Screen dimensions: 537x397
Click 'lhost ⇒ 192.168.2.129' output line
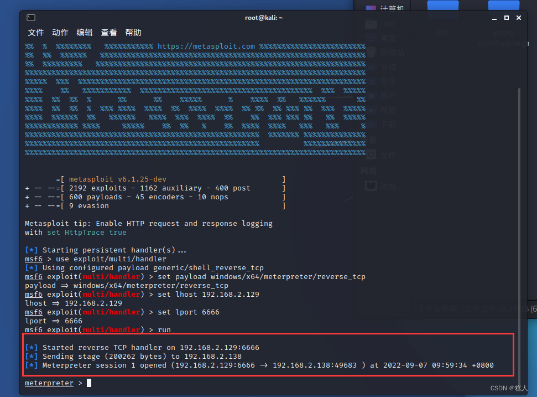pos(74,303)
